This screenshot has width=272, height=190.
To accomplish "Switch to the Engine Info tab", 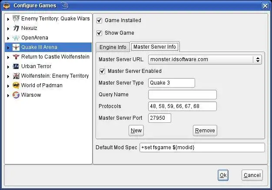I will click(113, 47).
